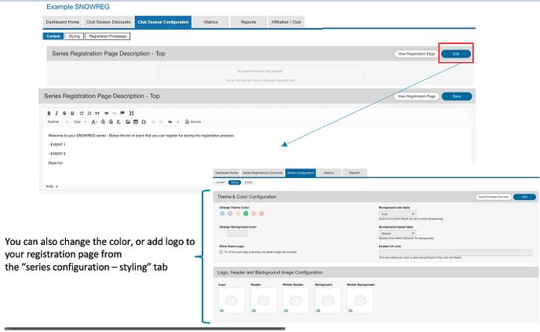Open the Normal paragraph format dropdown

point(57,122)
